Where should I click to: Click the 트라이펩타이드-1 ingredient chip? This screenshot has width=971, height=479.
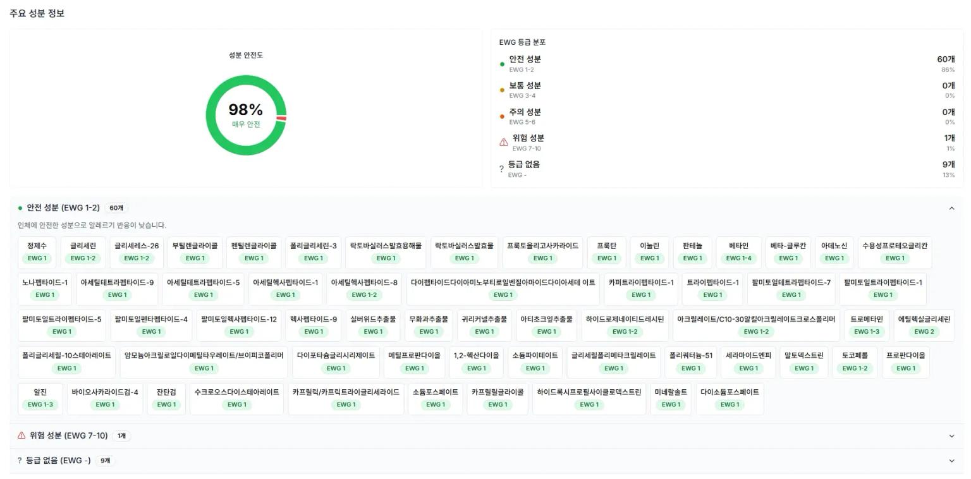click(x=712, y=289)
